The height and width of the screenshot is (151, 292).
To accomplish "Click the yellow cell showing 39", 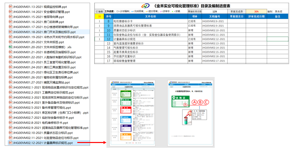I will point(99,16).
